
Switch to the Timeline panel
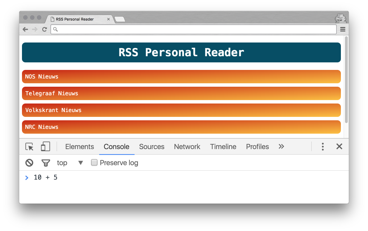coord(223,147)
